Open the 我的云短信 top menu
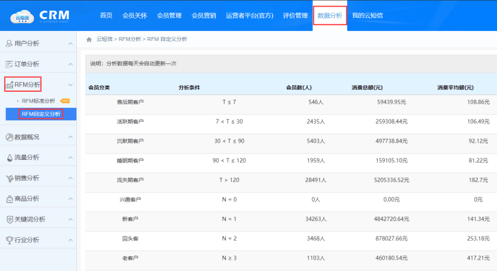The width and height of the screenshot is (497, 271). tap(367, 15)
